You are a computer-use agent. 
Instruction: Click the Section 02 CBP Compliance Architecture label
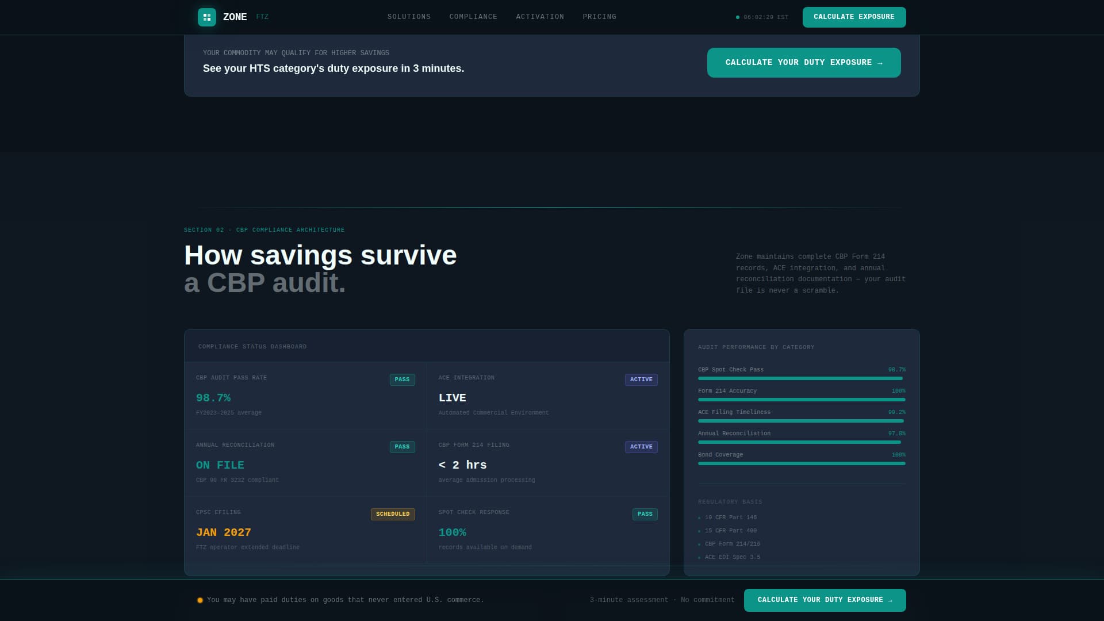[x=264, y=230]
